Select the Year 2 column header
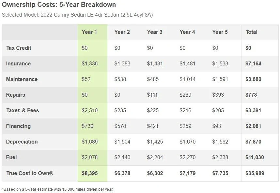Image resolution: width=280 pixels, height=193 pixels. 122,32
